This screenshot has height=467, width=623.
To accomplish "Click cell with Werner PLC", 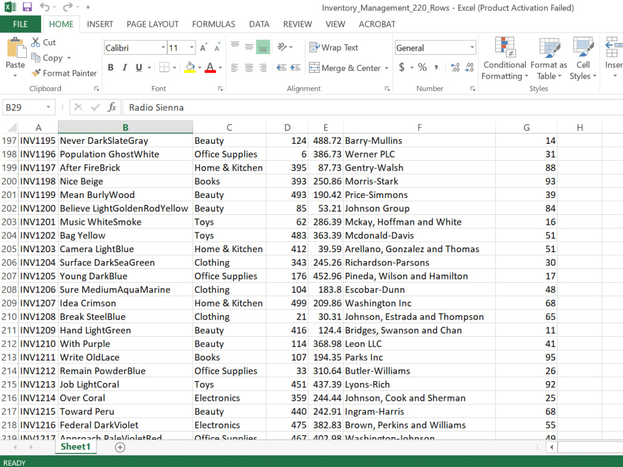I will click(419, 154).
